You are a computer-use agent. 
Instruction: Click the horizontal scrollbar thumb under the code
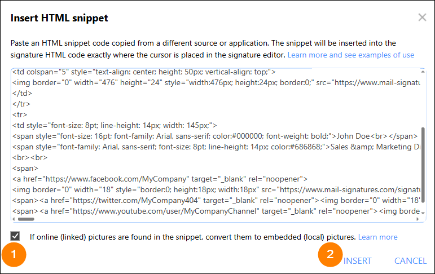(x=26, y=219)
